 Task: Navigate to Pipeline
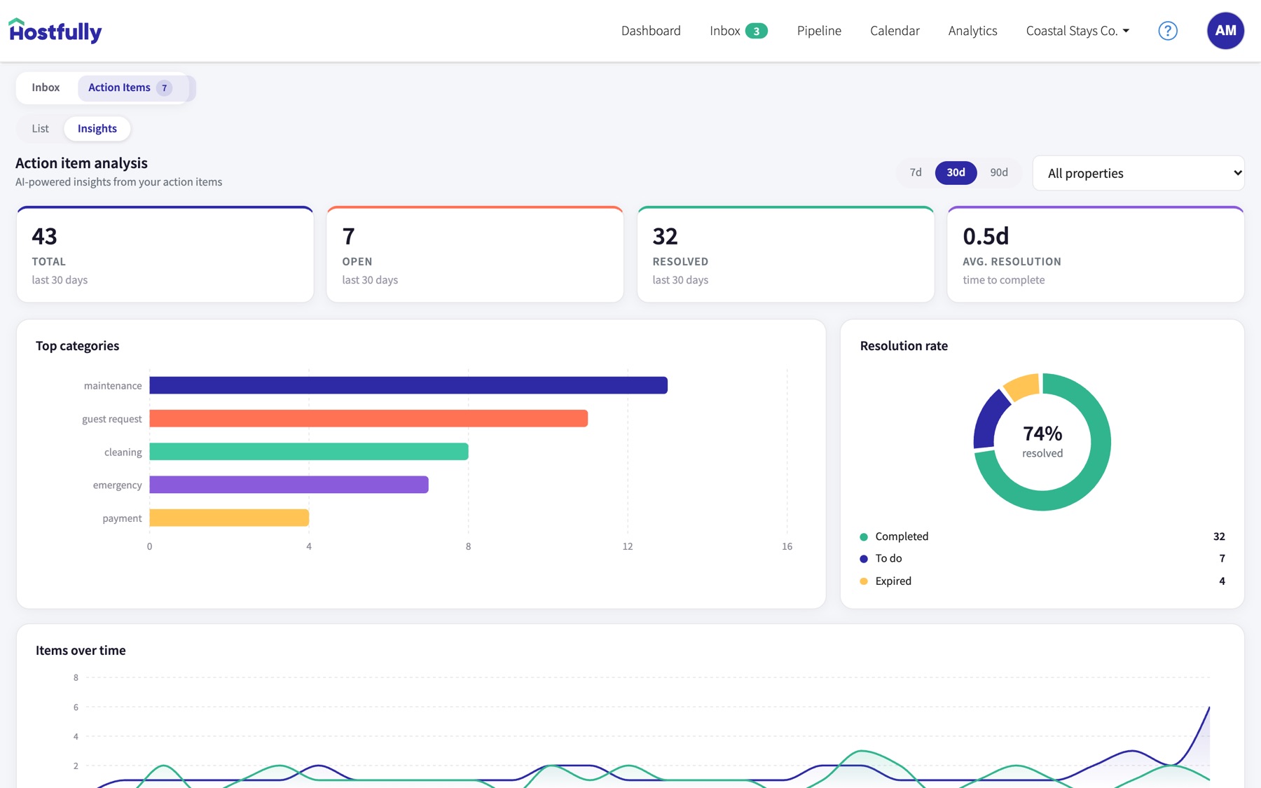click(x=819, y=31)
